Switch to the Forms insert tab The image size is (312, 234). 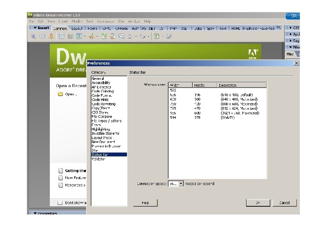[x=92, y=29]
